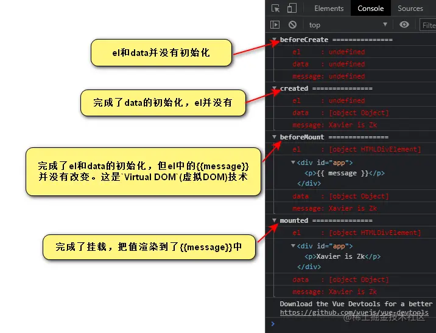This screenshot has height=333, width=436.
Task: Select 'el : [object HTMLDivElement]' under beforeMount
Action: (356, 149)
